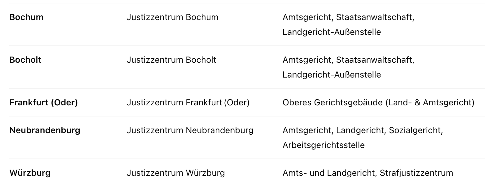This screenshot has height=186, width=489.
Task: Click the "Arbeitsgerichtsstelle" text line
Action: tap(324, 145)
